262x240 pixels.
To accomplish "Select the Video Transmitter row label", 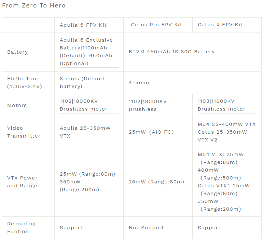I will point(24,132).
